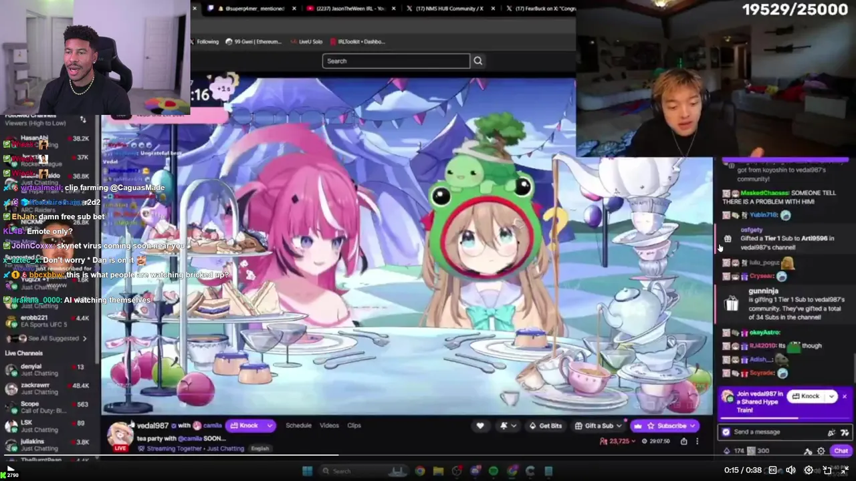Open the 99 Gwei Ethereum bookmark
Screen dimensions: 856x481
(x=253, y=41)
